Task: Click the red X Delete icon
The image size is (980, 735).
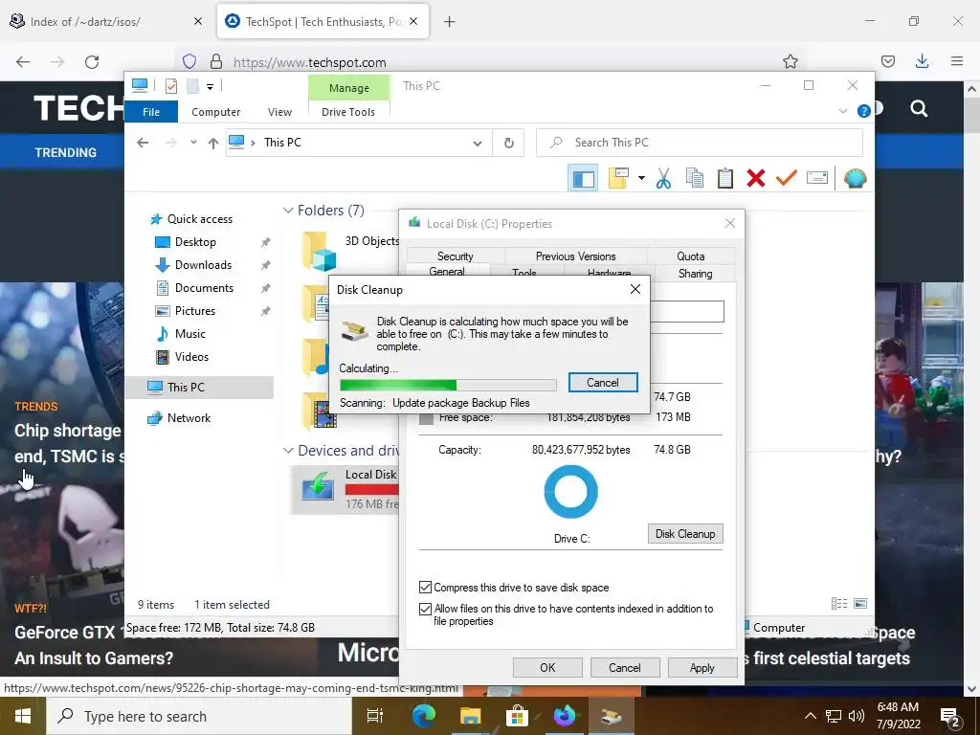Action: coord(756,179)
